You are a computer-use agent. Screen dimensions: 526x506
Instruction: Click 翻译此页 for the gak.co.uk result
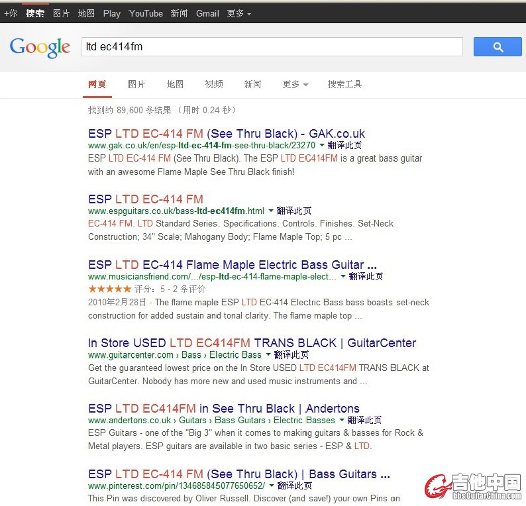click(344, 145)
